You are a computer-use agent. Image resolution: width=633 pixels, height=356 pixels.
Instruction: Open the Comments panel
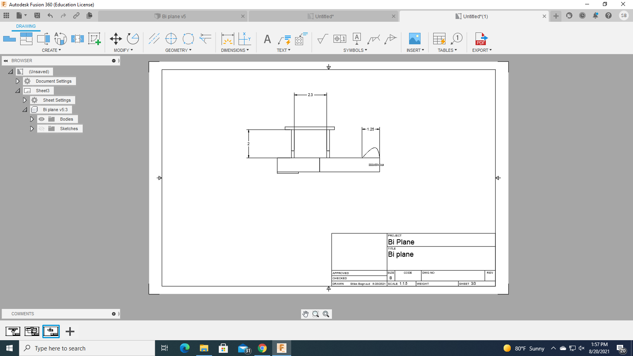click(x=23, y=314)
